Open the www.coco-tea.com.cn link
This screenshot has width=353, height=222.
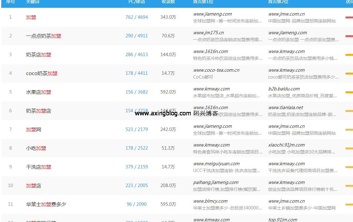216,70
